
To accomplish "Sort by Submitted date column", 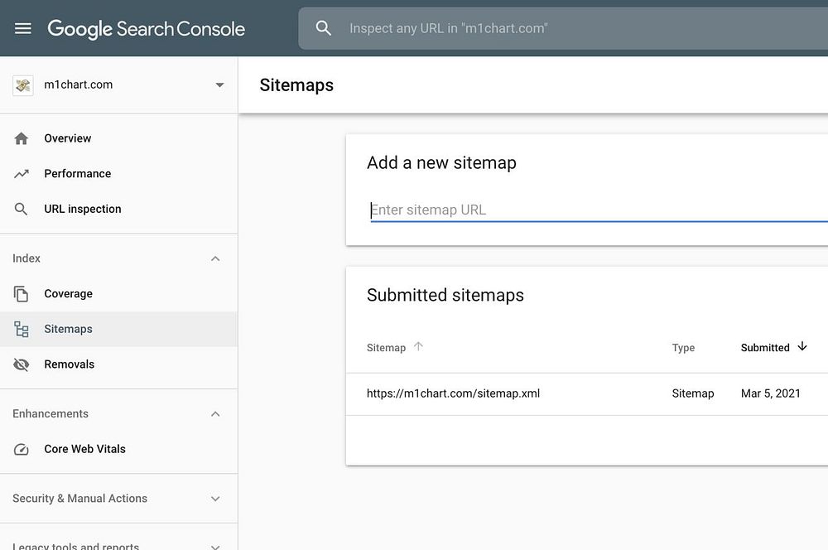I will 766,348.
